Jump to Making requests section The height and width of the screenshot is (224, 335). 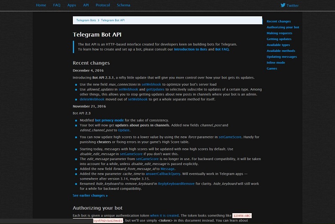[x=279, y=33]
